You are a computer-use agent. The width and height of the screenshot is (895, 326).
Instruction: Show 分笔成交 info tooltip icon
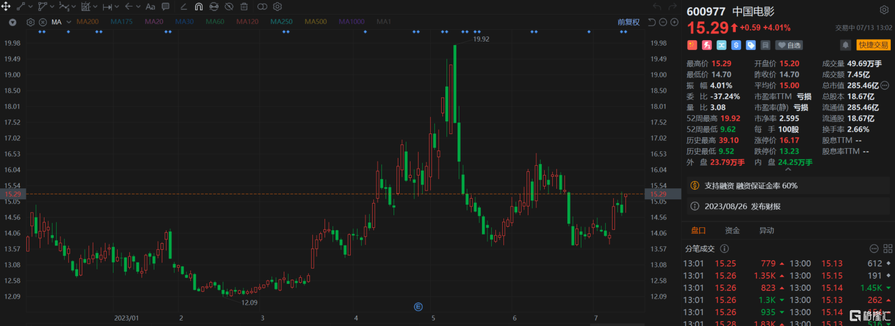(725, 249)
